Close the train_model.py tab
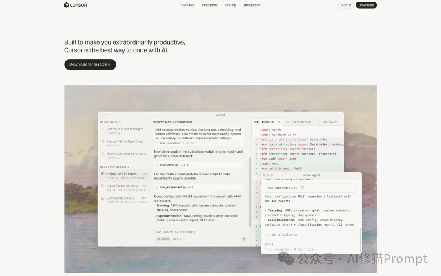Viewport: 441px width, 276px height. (279, 122)
